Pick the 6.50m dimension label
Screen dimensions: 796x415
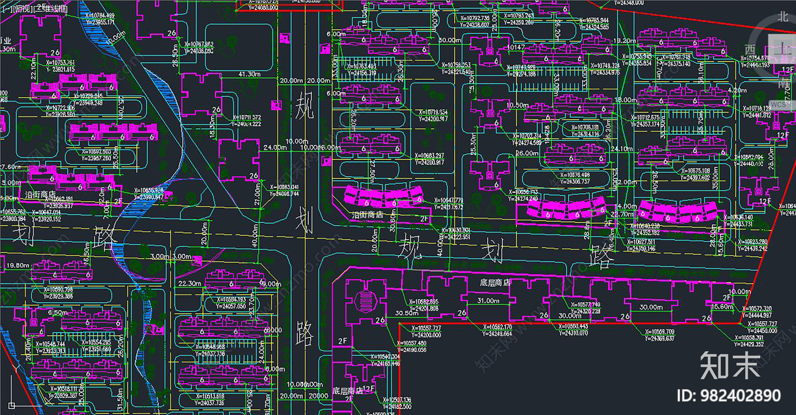(58, 312)
